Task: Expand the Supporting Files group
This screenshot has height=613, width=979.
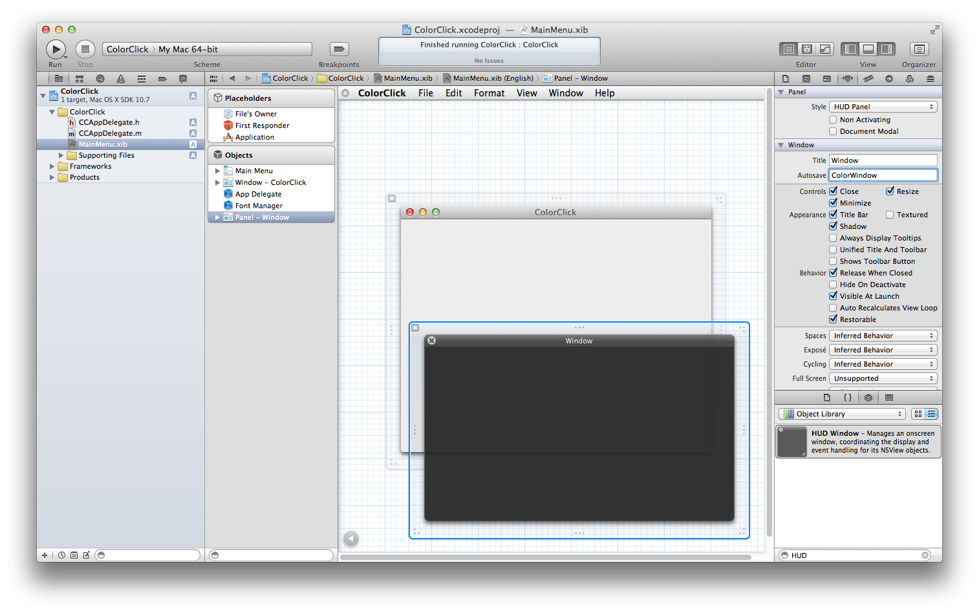Action: (x=61, y=155)
